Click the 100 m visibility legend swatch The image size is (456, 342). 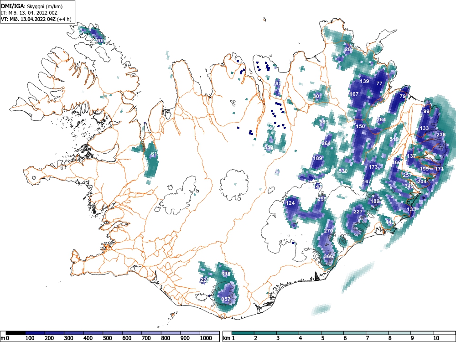point(35,333)
